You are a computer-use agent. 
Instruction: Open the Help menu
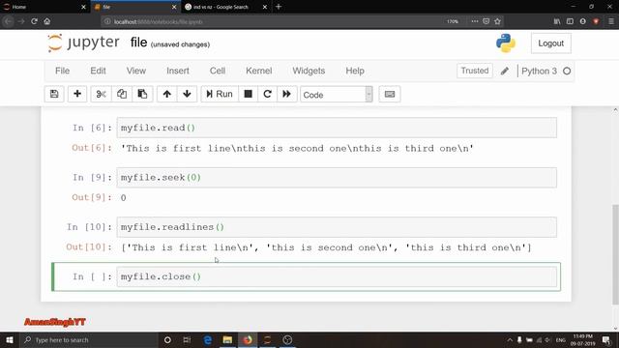point(355,71)
